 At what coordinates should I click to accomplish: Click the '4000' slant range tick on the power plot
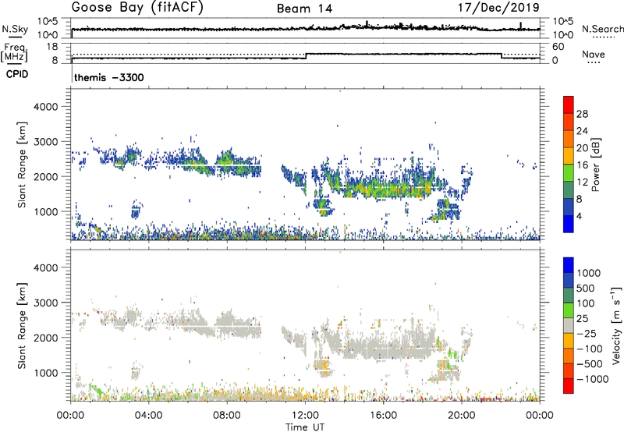pyautogui.click(x=45, y=107)
